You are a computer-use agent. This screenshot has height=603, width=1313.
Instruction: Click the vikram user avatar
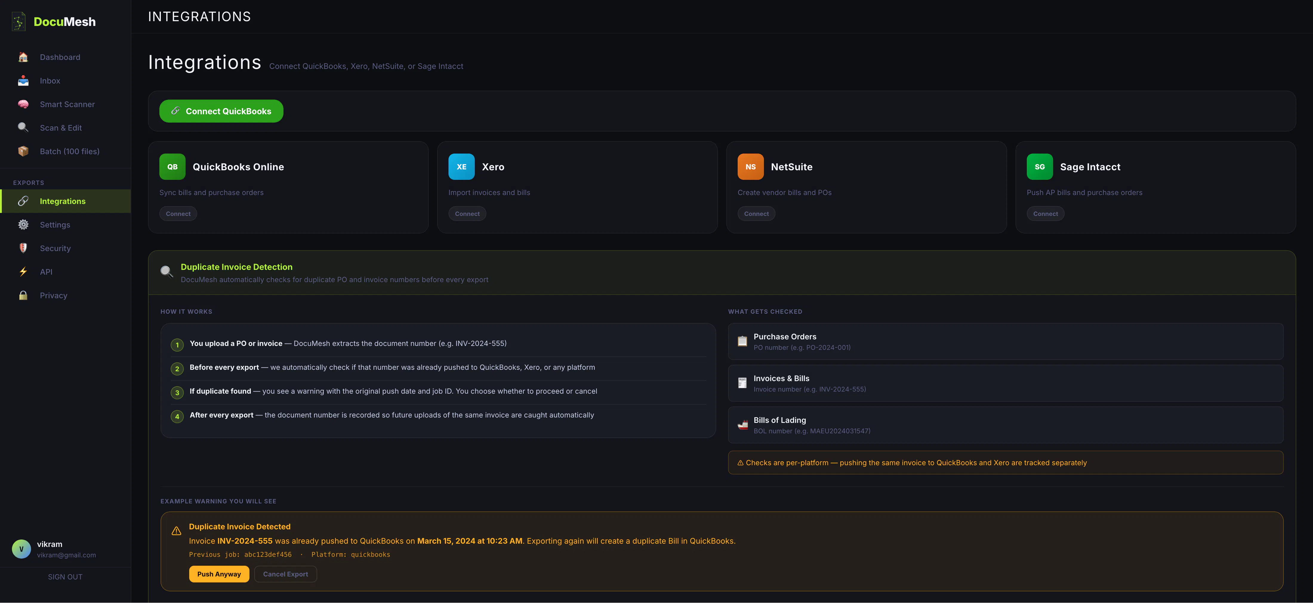click(x=21, y=549)
